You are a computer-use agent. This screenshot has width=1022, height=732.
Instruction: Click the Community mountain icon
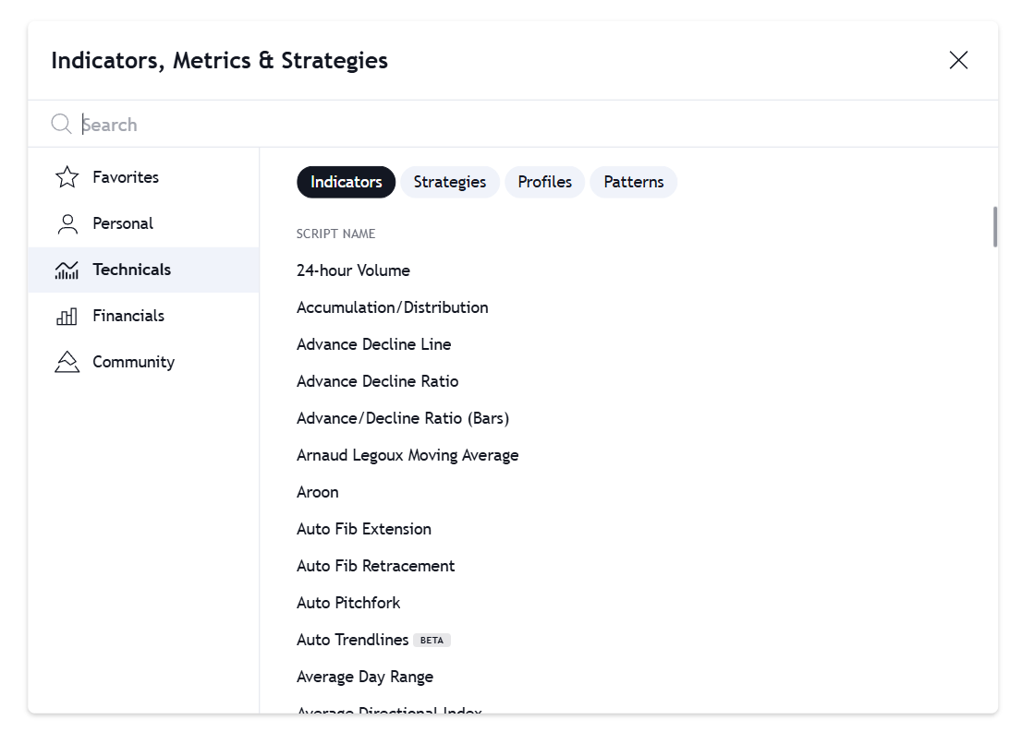pos(67,362)
